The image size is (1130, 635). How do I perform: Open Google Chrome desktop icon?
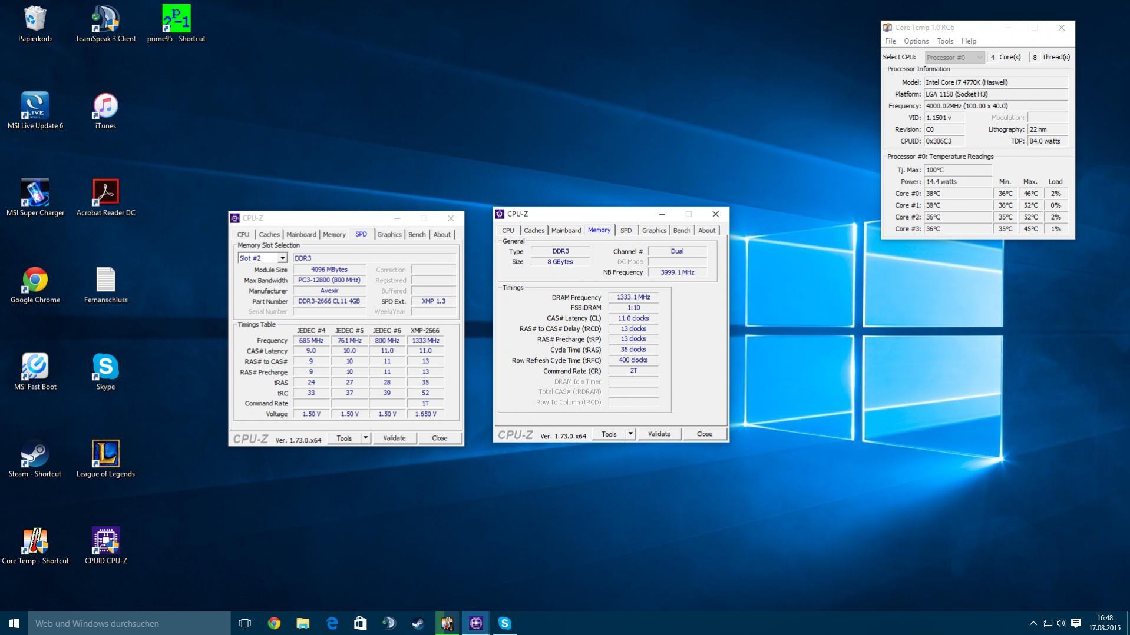click(35, 285)
